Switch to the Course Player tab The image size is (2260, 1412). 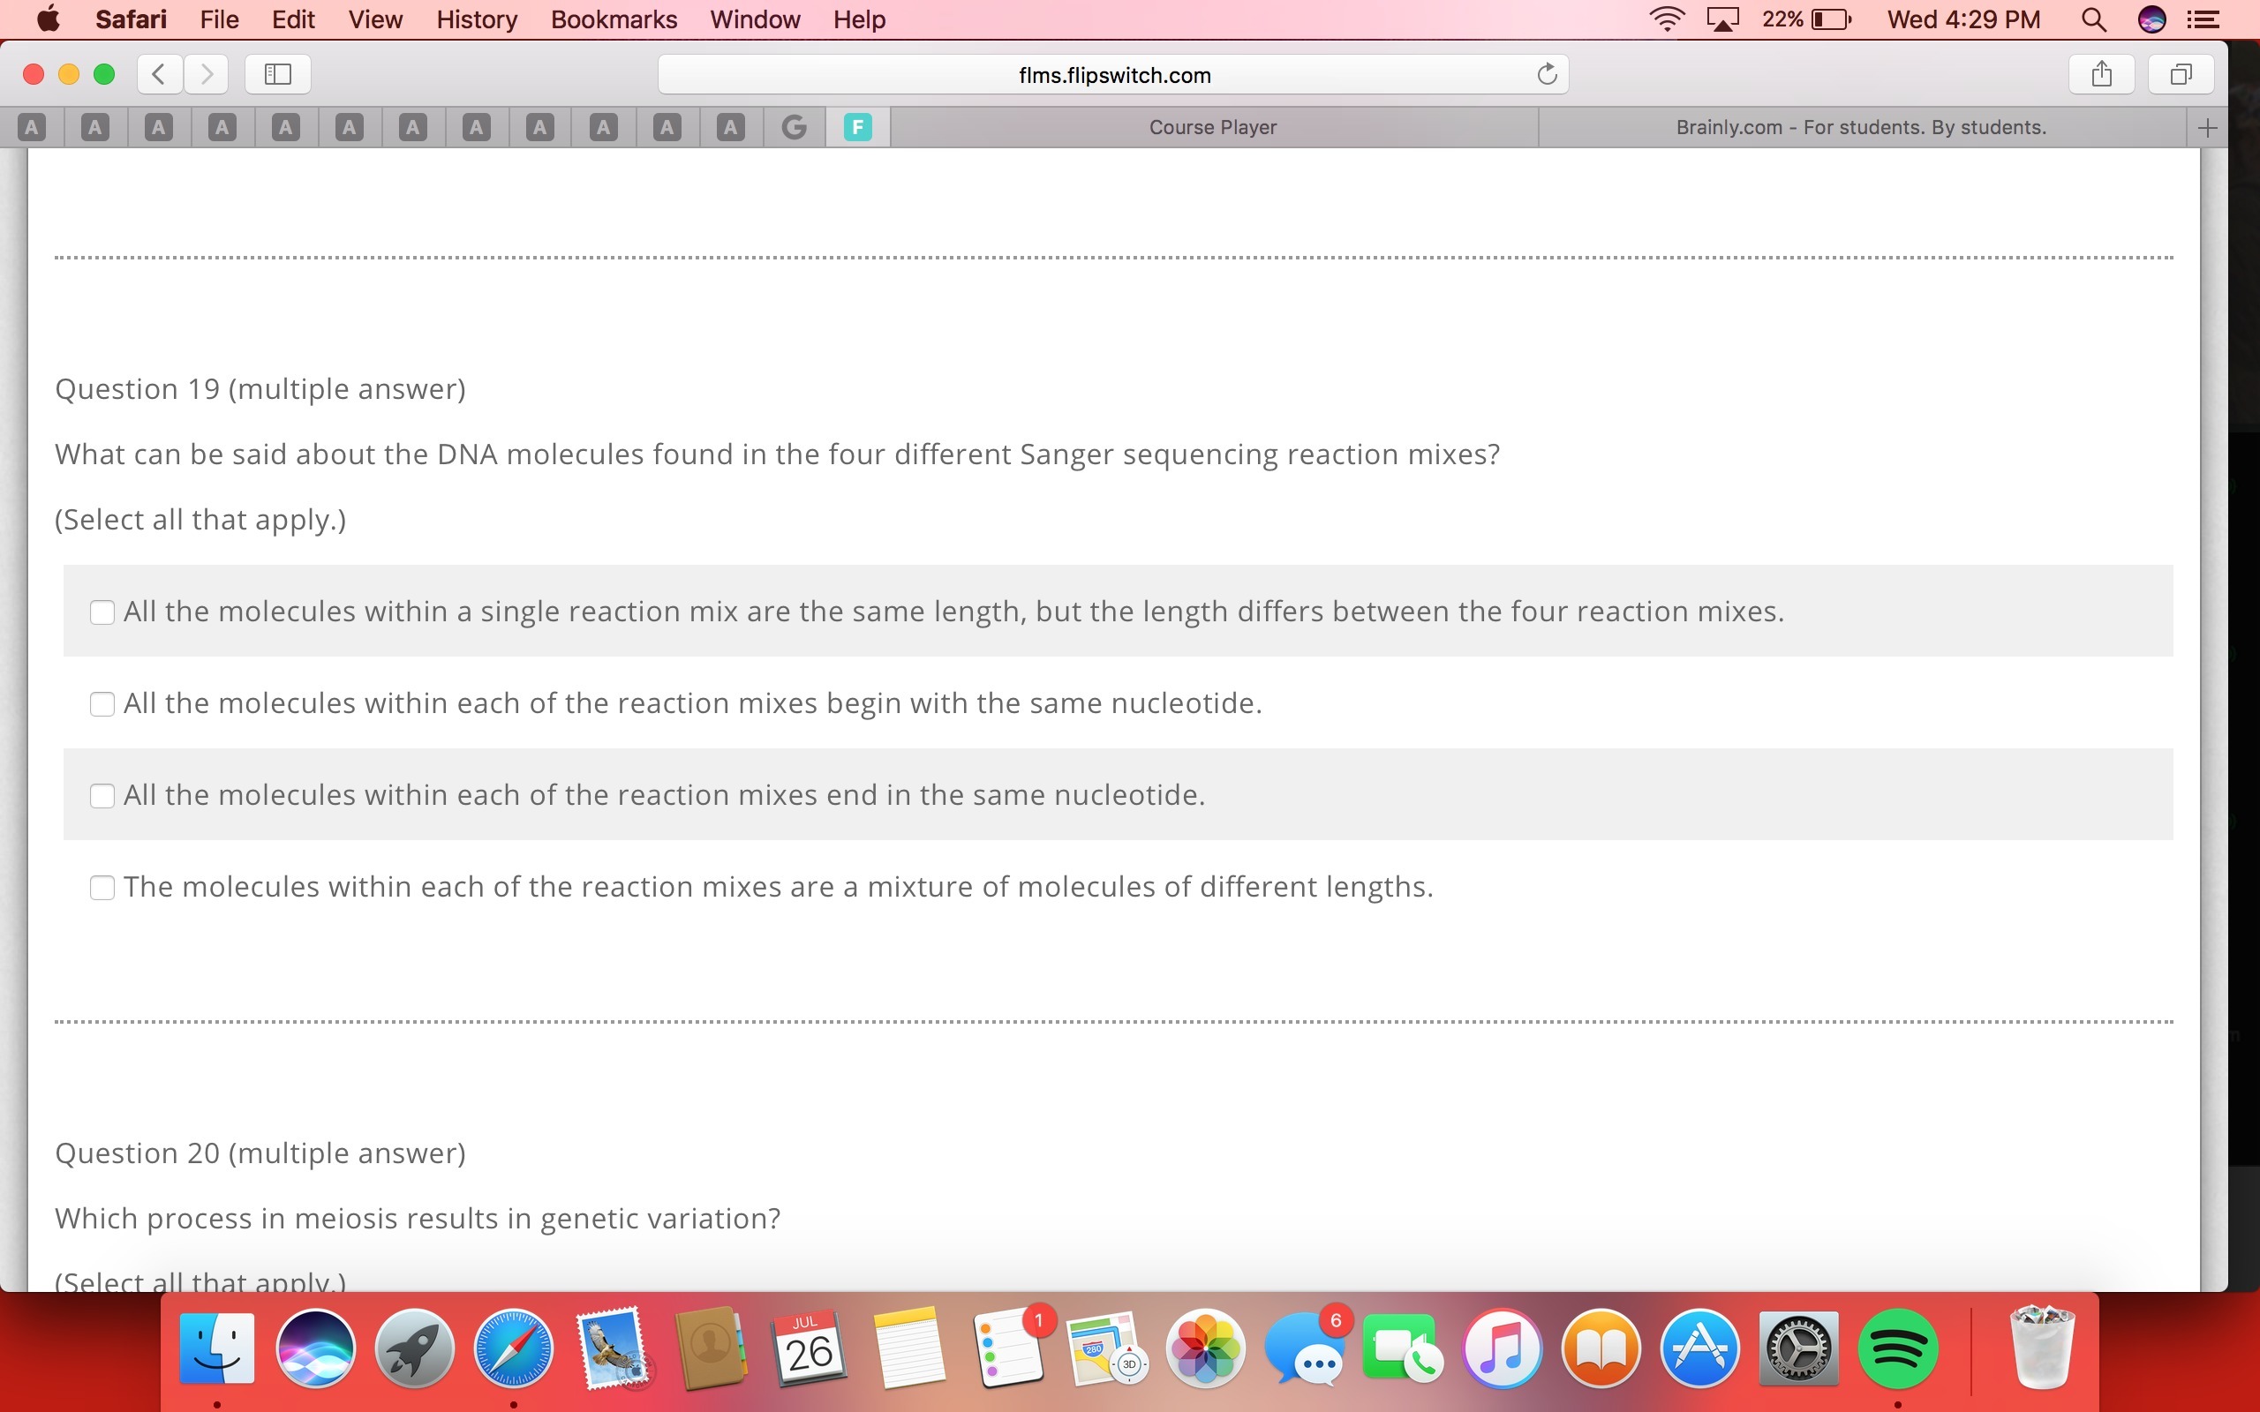1212,127
